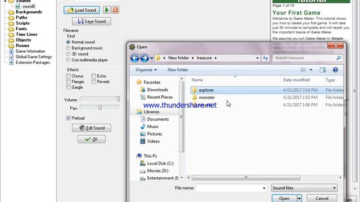Click the Save Sound button

coord(92,21)
